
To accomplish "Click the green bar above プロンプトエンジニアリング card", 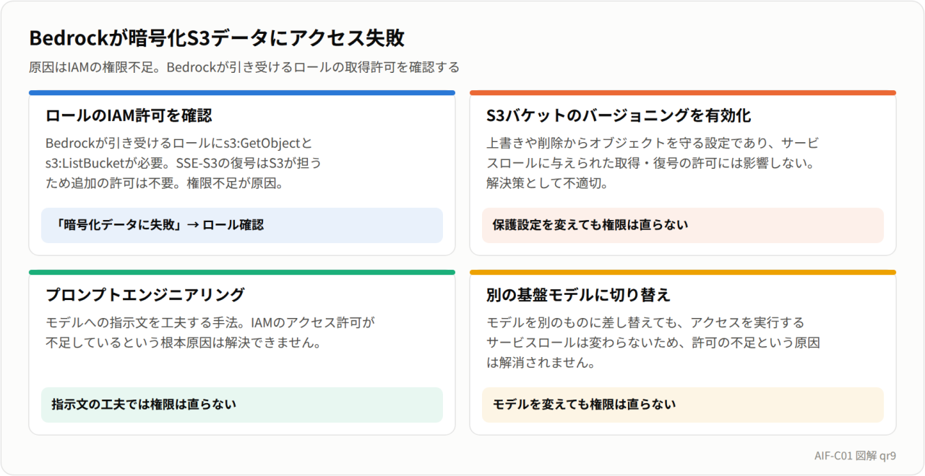I will click(242, 273).
